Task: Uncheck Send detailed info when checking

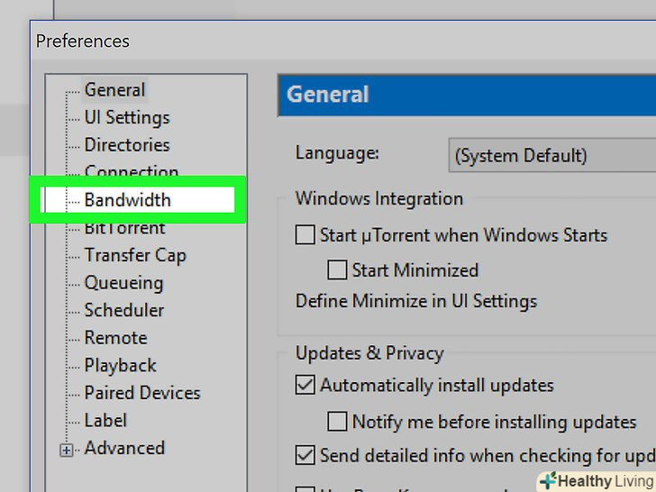Action: [305, 455]
